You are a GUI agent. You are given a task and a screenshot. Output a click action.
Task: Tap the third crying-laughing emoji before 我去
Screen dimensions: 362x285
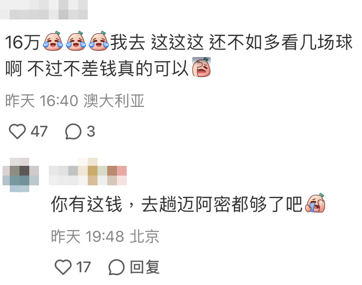pos(99,41)
